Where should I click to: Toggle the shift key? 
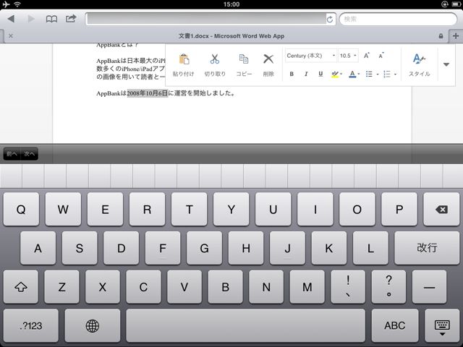(x=21, y=287)
